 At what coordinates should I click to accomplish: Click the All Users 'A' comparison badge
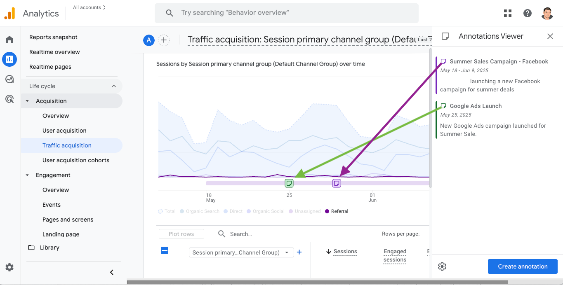pos(148,40)
